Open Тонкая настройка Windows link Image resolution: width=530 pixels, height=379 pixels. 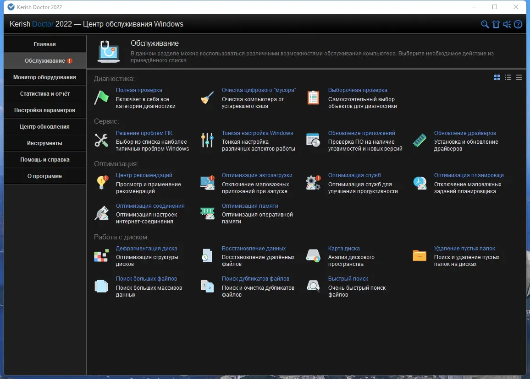tap(257, 133)
